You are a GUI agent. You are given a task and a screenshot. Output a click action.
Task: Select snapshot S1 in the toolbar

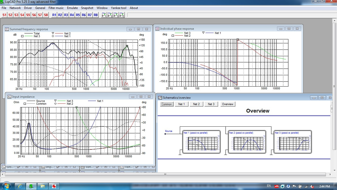point(4,15)
